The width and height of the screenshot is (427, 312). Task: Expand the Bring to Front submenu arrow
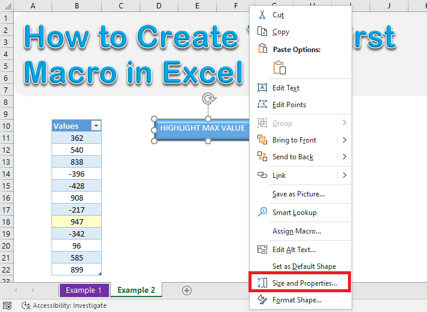coord(344,140)
